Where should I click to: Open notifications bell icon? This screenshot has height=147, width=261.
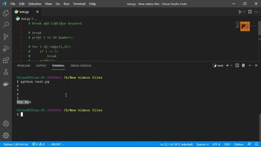tap(257, 144)
